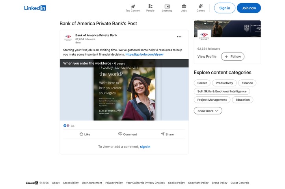Select the Education category chip
The image size is (285, 189).
tap(242, 100)
